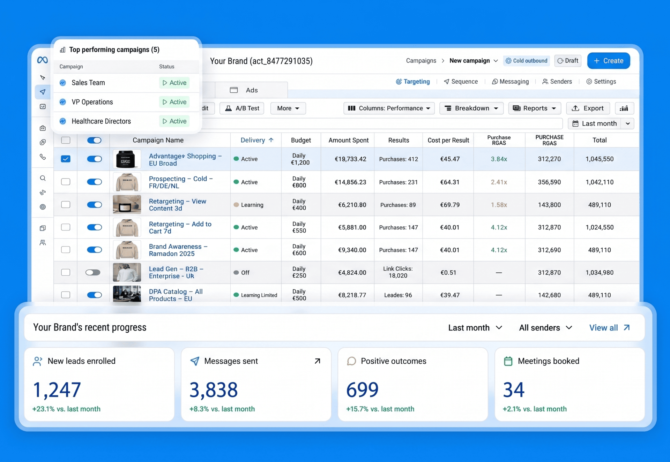
Task: Click the Export button
Action: coord(588,108)
